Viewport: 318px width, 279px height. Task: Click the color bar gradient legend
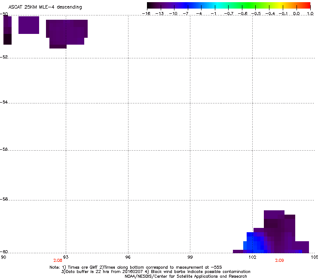pyautogui.click(x=229, y=6)
